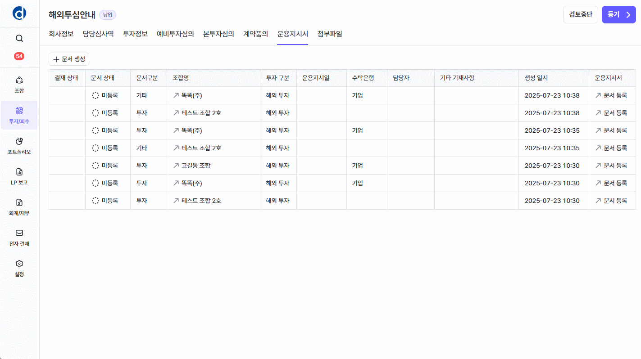Click the 납입 badge beside the title
Screen dimensions: 641x359
[x=108, y=15]
